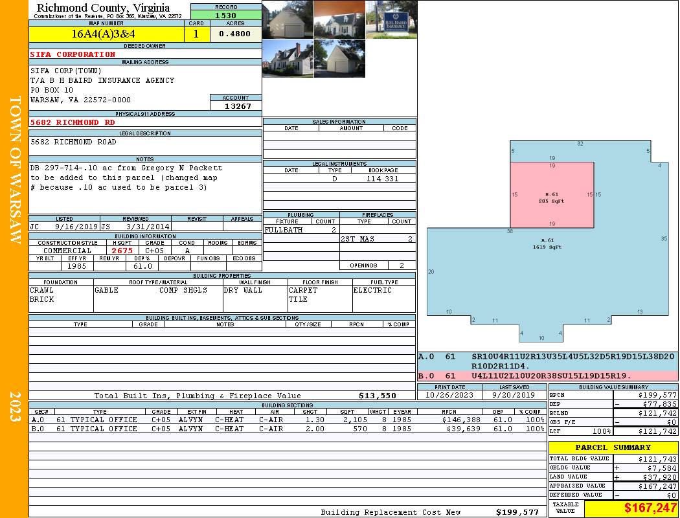Click the 5682 RICHMOND RD physical address
The width and height of the screenshot is (680, 518).
(x=73, y=122)
